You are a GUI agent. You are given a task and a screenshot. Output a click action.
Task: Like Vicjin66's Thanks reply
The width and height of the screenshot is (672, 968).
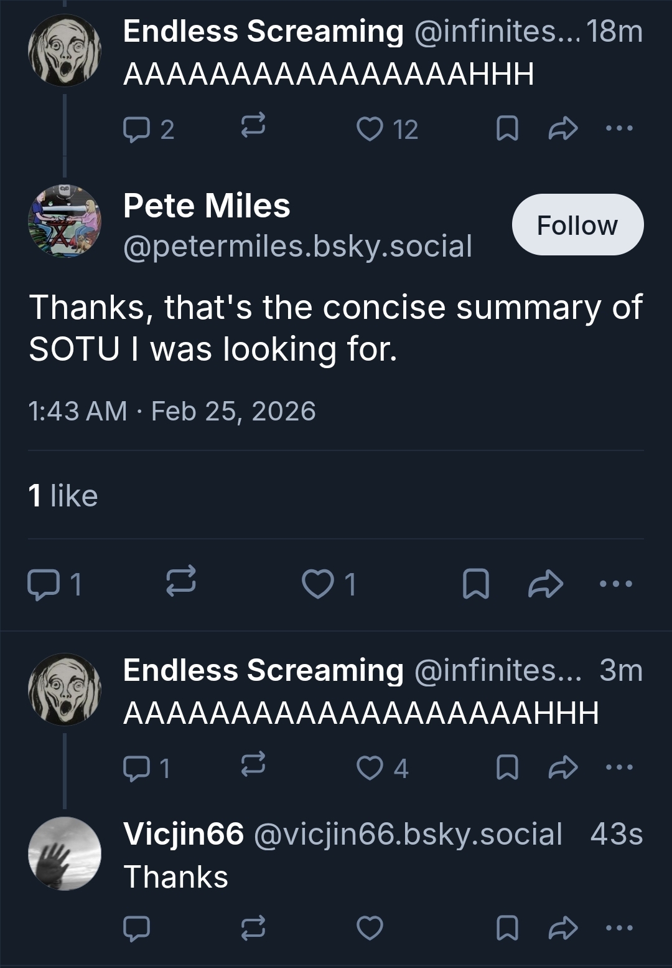(x=370, y=928)
